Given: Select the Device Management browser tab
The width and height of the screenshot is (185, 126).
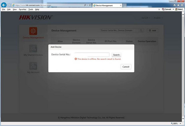Looking at the screenshot, I should (x=107, y=5).
